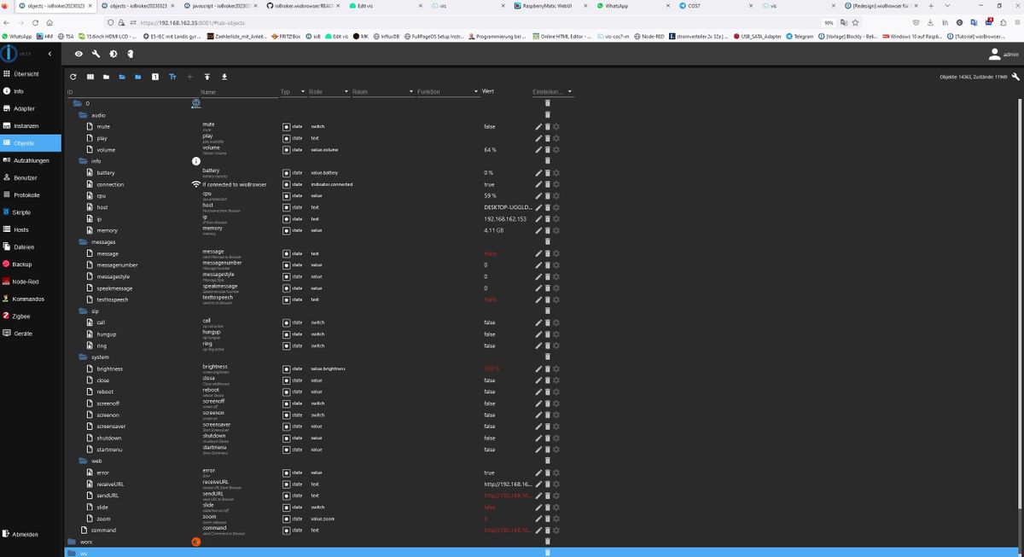
Task: Collapse the audio folder
Action: tap(84, 114)
